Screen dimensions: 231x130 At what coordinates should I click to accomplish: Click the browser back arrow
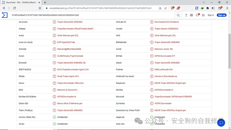click(4, 8)
